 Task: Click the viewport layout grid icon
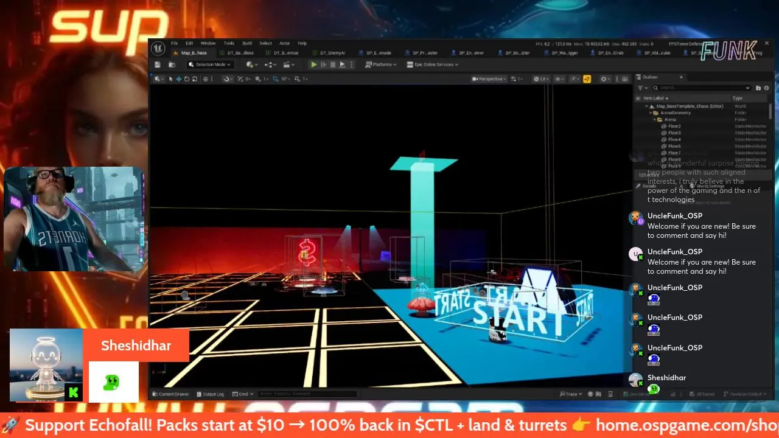624,79
